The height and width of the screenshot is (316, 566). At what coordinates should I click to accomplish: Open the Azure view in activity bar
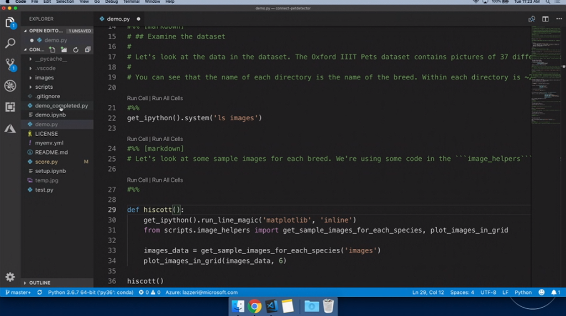[x=10, y=128]
